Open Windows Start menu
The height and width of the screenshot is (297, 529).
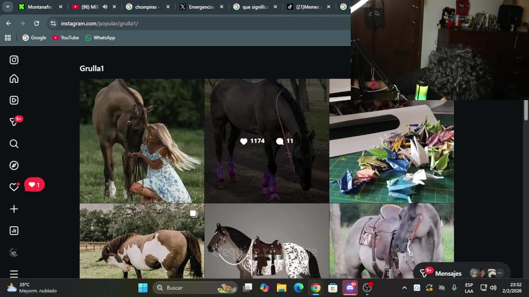(143, 288)
